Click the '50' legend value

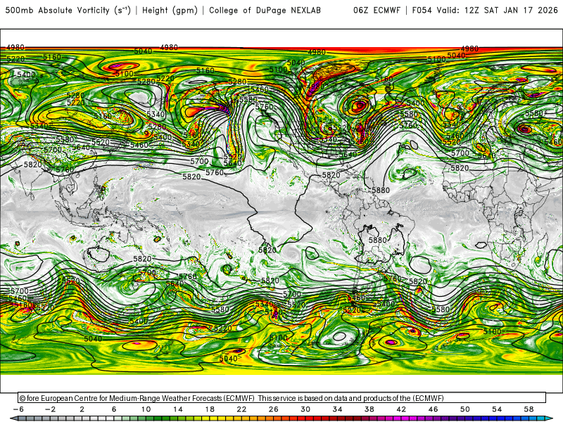click(x=465, y=409)
